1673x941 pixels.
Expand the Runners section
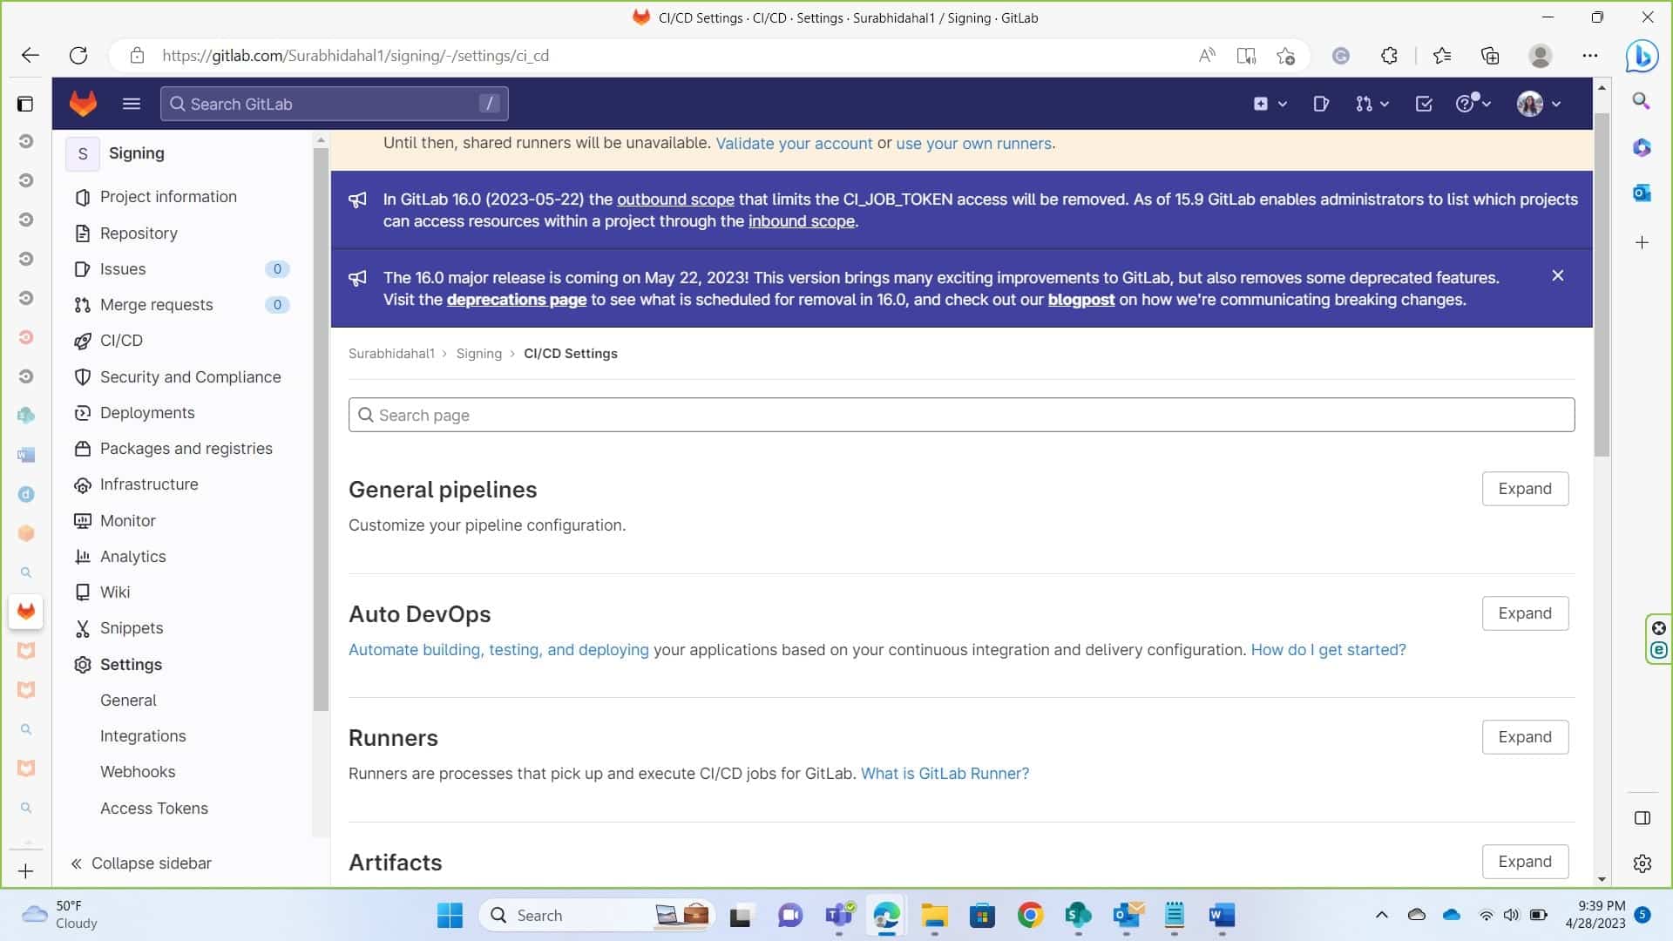[1524, 737]
